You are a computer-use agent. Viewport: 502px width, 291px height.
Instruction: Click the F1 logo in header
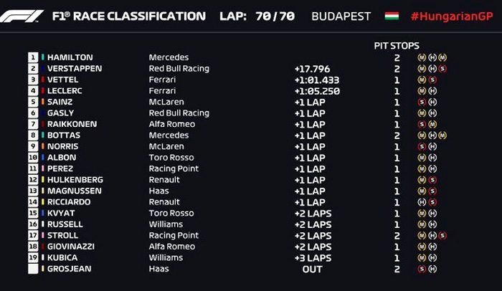click(x=22, y=16)
